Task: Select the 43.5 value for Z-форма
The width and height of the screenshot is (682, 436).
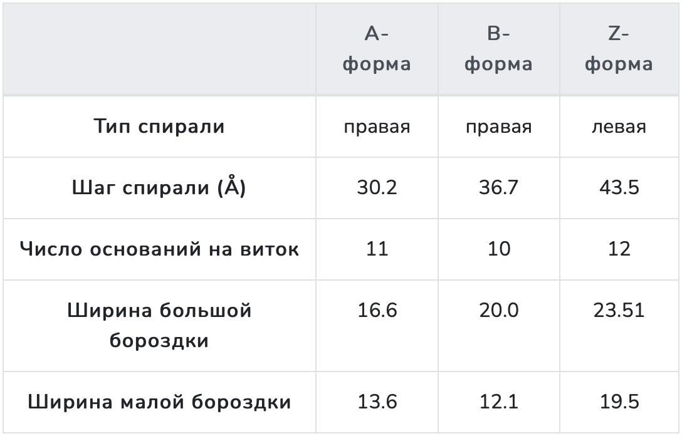Action: coord(619,188)
